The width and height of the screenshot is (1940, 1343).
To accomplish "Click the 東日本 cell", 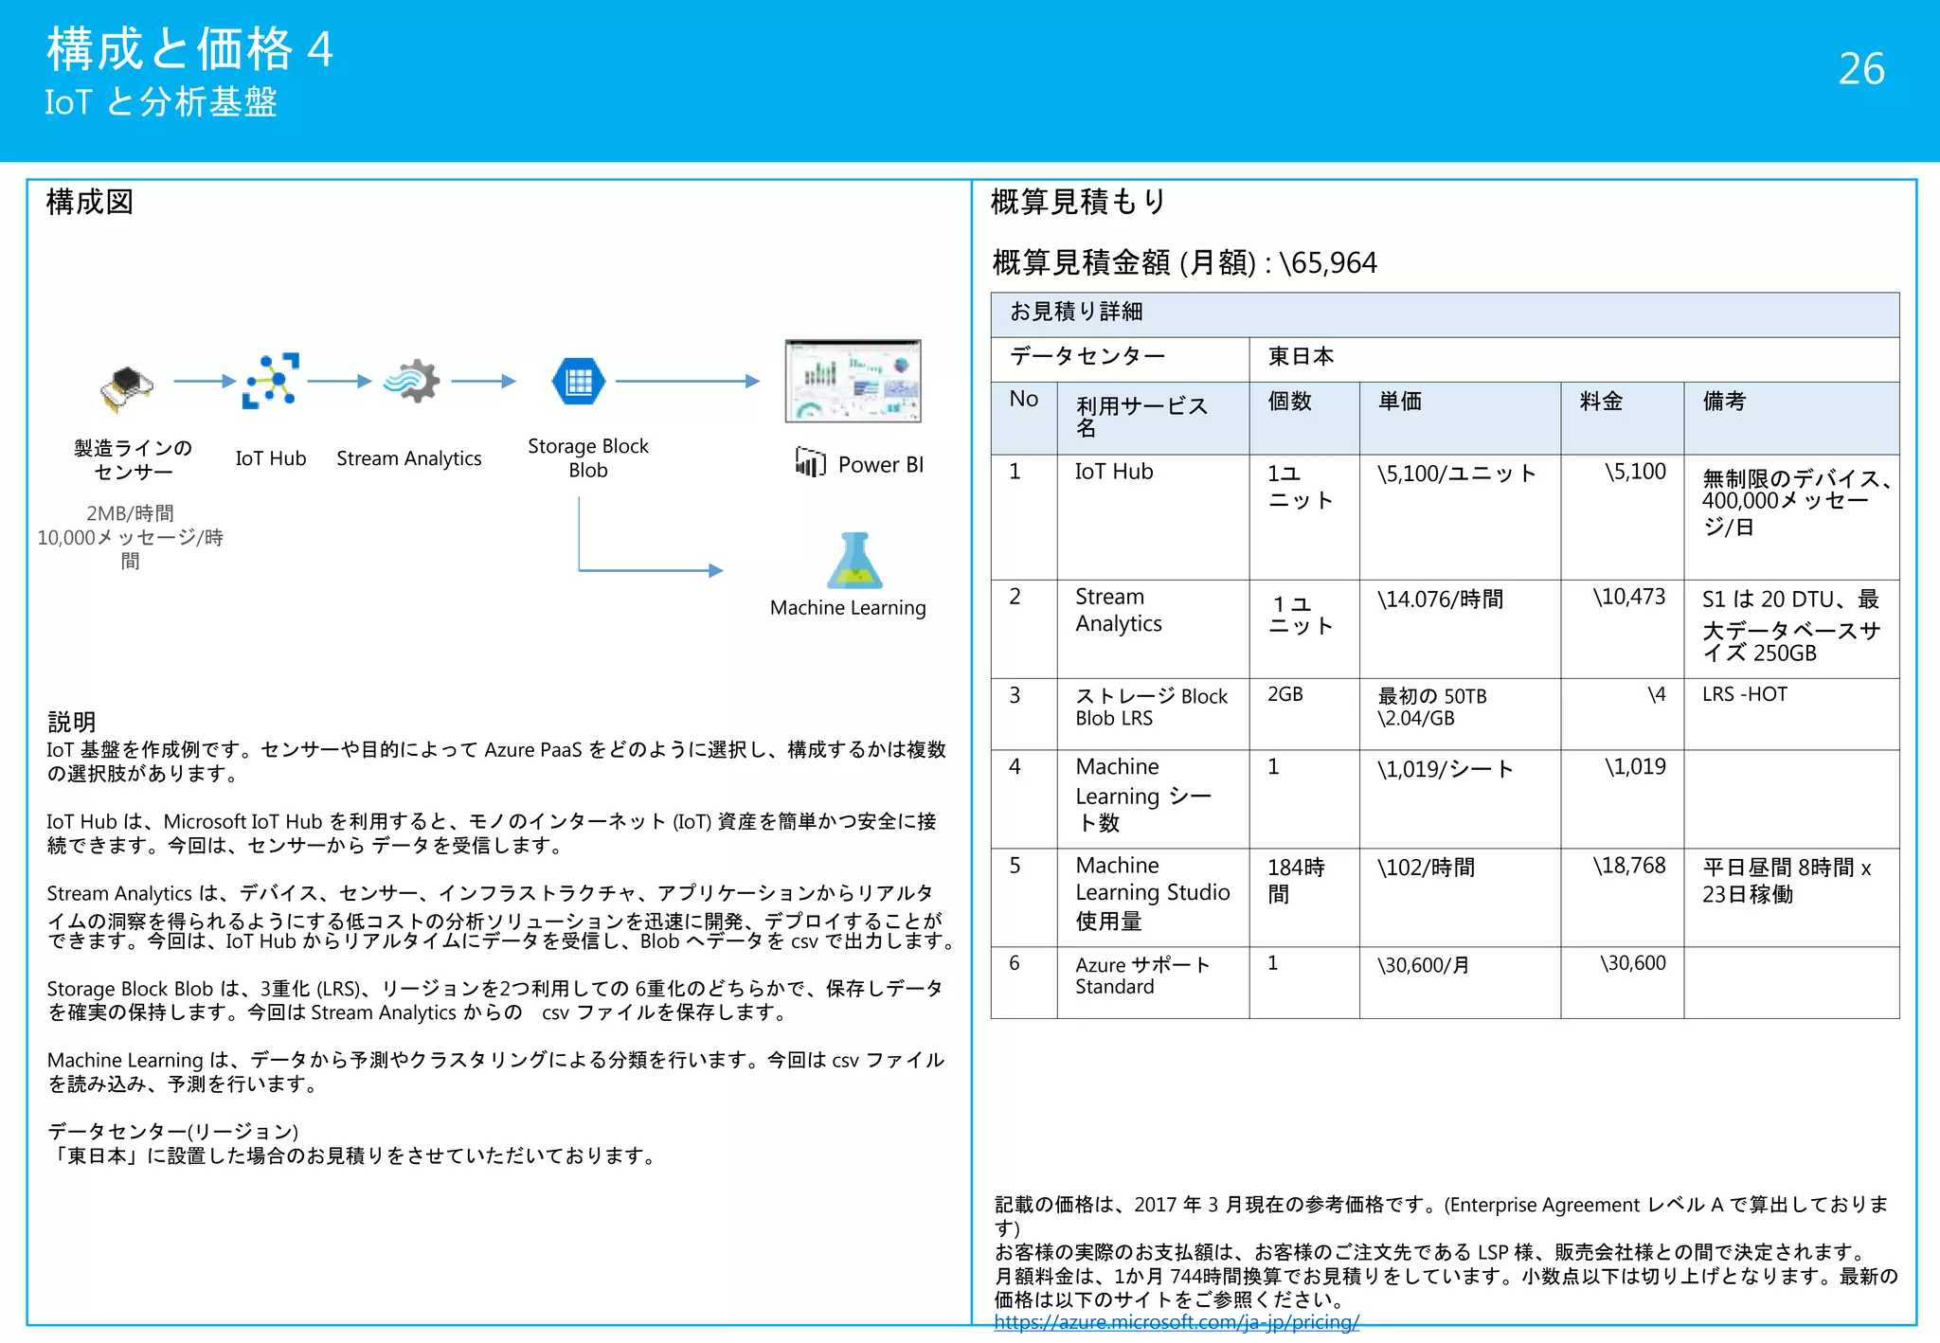I will [x=1573, y=359].
